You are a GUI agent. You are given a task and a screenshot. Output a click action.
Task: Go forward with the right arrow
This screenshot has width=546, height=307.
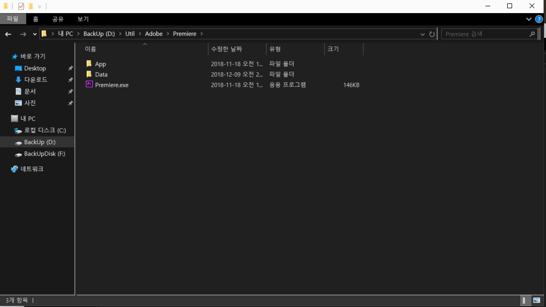pyautogui.click(x=23, y=34)
